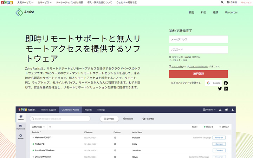Image resolution: width=253 pixels, height=158 pixels.
Task: Click the Total 4 count label
Action: point(195,127)
